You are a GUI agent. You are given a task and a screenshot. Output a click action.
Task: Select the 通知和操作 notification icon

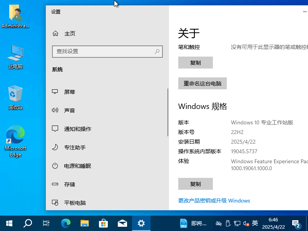(55, 129)
